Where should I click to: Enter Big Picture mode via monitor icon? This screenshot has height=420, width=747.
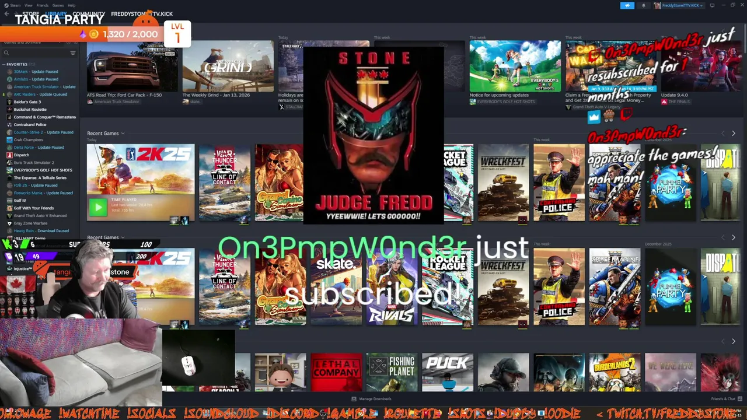coord(712,5)
